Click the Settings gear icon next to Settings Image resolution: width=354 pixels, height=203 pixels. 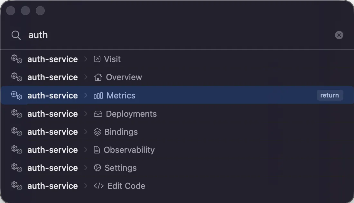click(98, 168)
